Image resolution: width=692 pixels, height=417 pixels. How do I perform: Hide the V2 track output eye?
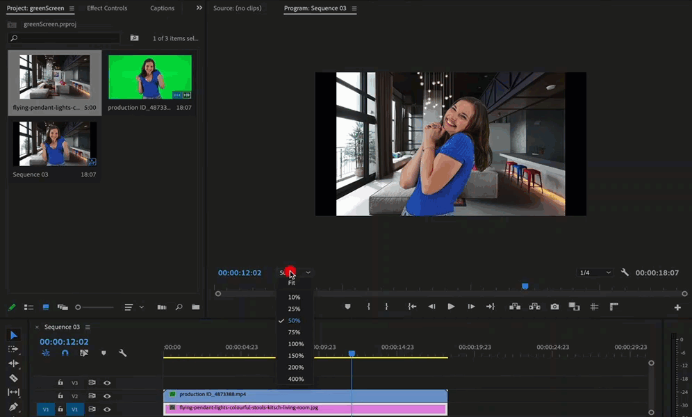107,396
